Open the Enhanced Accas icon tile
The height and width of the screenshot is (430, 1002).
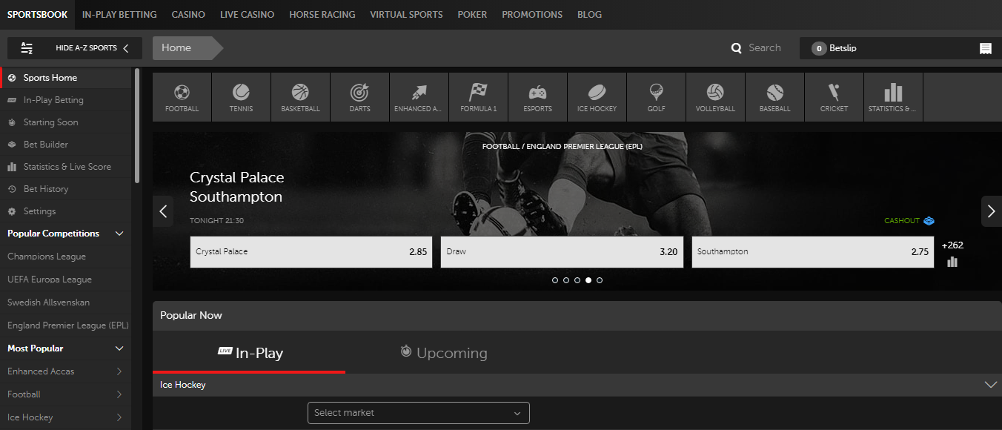[x=419, y=96]
